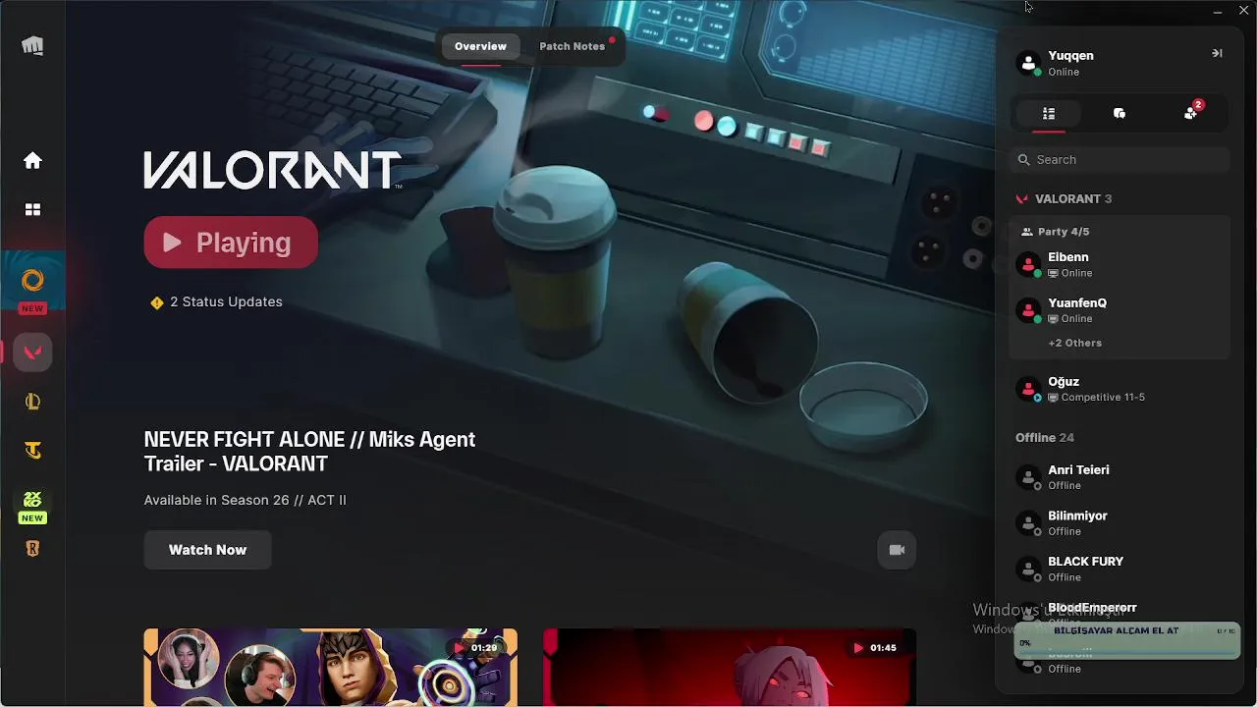Show the friends list icon tab
The width and height of the screenshot is (1257, 707).
click(1049, 114)
